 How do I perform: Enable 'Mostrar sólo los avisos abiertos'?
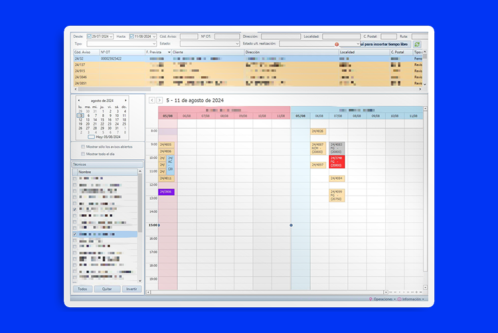click(x=83, y=147)
